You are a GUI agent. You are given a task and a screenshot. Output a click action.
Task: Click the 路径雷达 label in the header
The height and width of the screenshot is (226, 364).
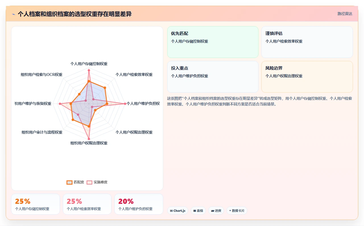[345, 14]
